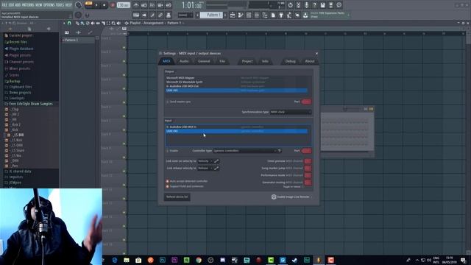Click the metronome icon in top toolbar
471x265 pixels.
click(x=136, y=5)
